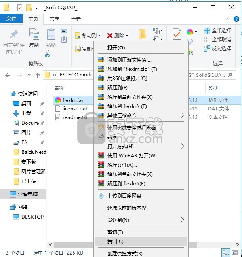Click the Type (类型) column header
Image resolution: width=242 pixels, height=257 pixels.
click(213, 88)
